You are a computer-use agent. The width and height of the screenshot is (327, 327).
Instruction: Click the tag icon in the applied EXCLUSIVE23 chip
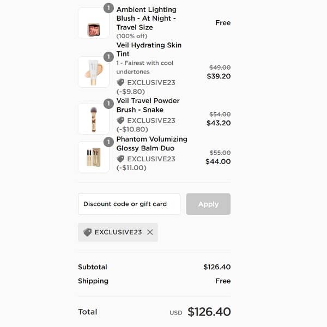click(x=87, y=232)
